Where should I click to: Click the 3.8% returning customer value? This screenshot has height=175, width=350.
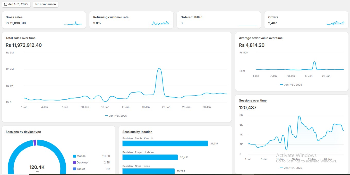point(97,23)
